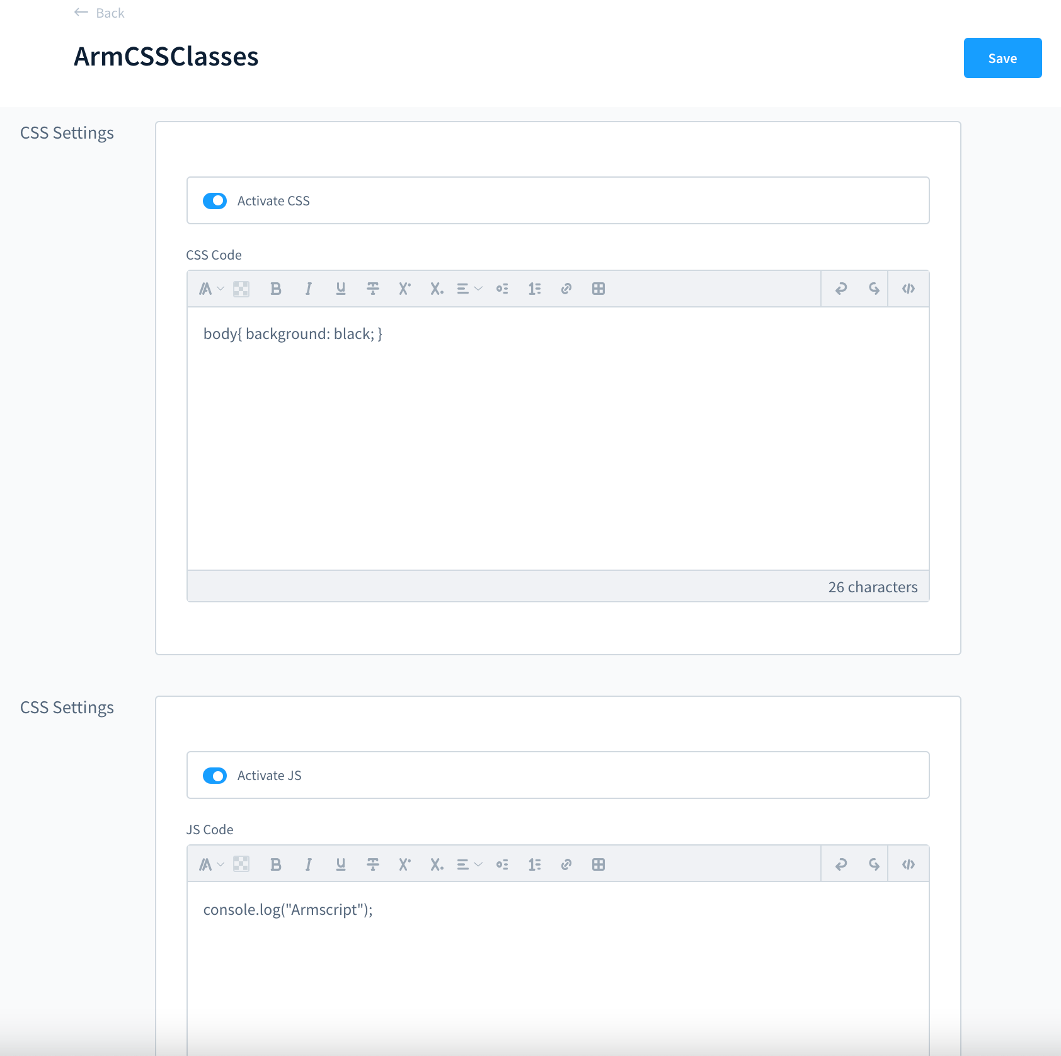Image resolution: width=1061 pixels, height=1056 pixels.
Task: Click the 'body{ background: black; }' text
Action: pyautogui.click(x=293, y=334)
